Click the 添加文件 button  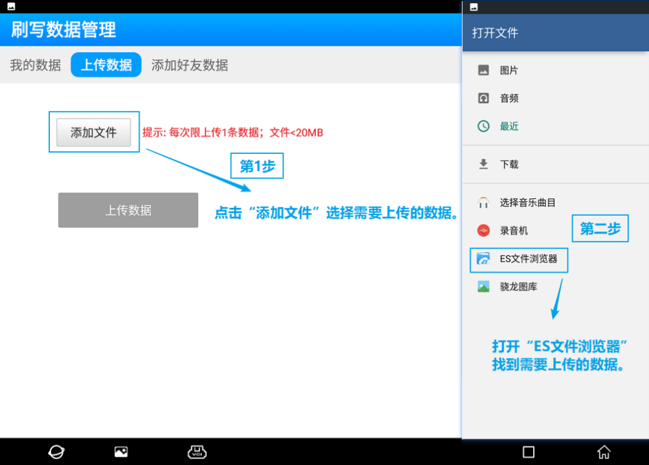(x=94, y=132)
